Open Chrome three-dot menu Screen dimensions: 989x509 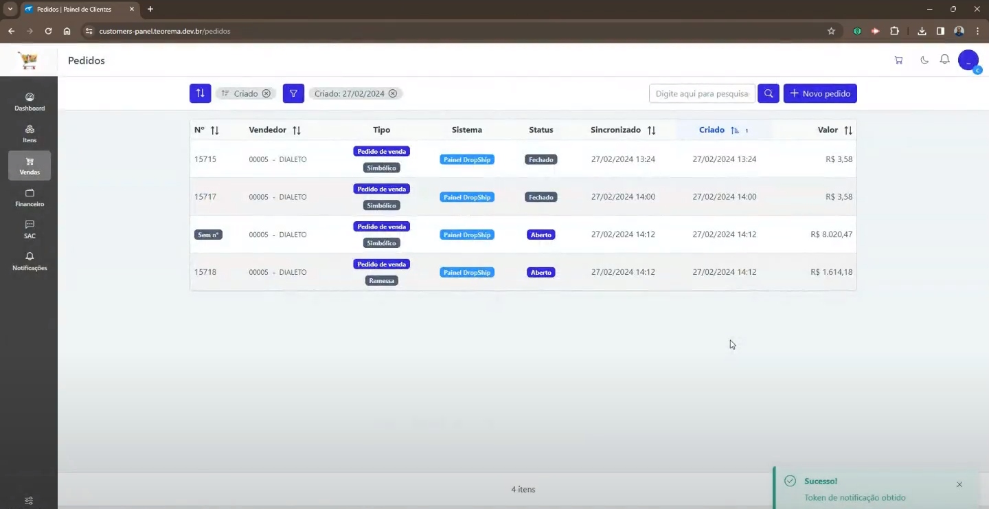pos(977,31)
